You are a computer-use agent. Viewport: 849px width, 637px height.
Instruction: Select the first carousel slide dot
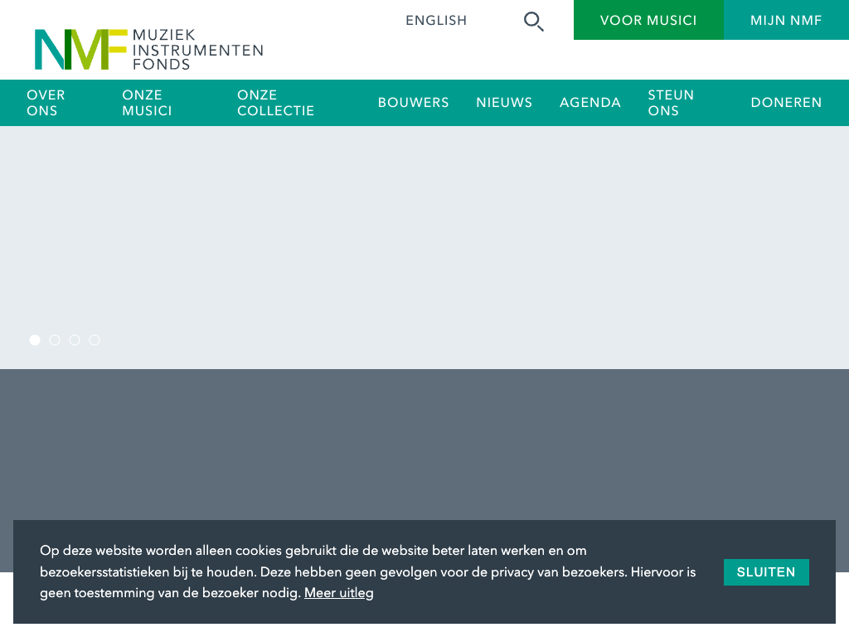click(35, 340)
